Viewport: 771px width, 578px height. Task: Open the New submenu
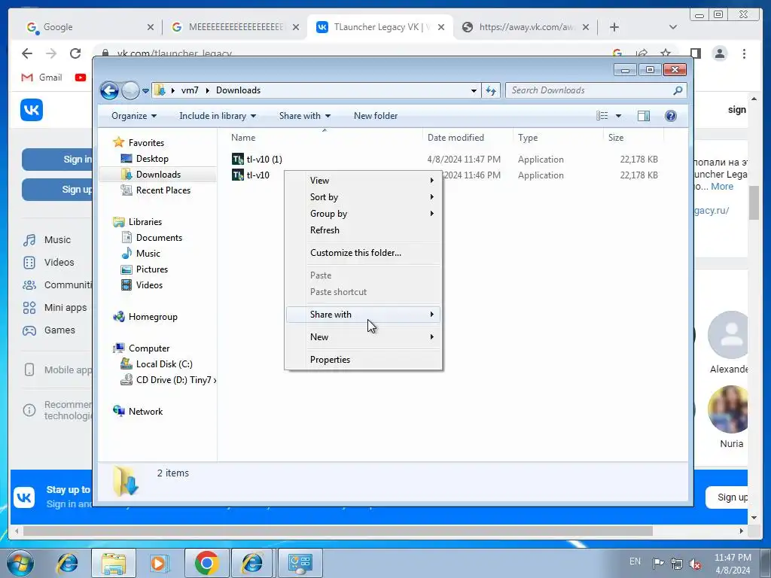click(x=364, y=337)
